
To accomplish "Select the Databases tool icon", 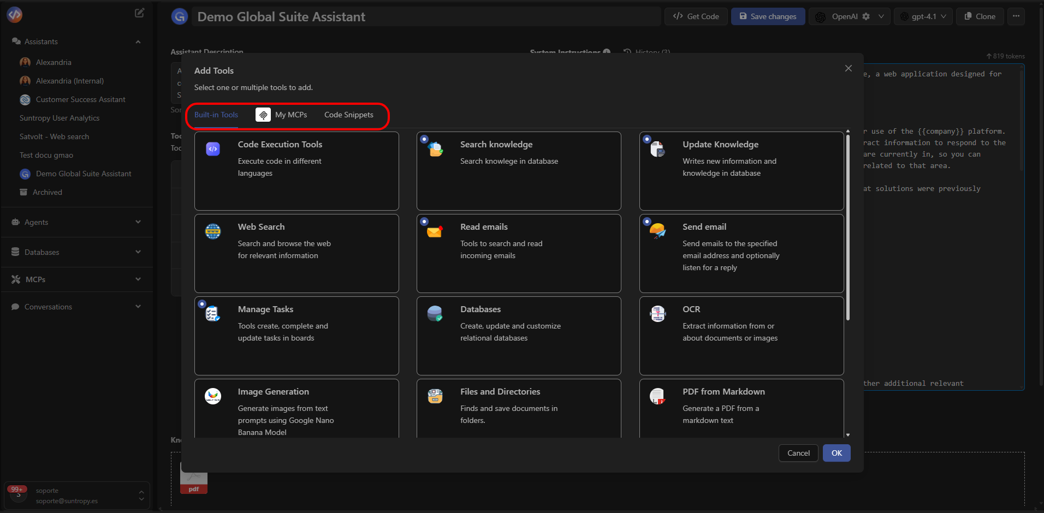I will click(435, 313).
